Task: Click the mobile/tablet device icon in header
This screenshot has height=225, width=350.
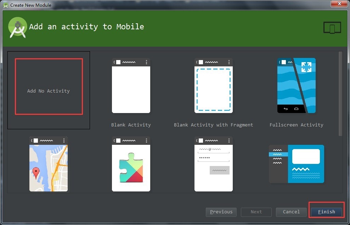Action: (332, 28)
